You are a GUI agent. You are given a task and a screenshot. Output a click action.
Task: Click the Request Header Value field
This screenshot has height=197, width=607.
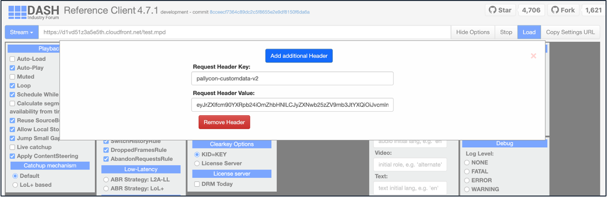[x=292, y=105]
